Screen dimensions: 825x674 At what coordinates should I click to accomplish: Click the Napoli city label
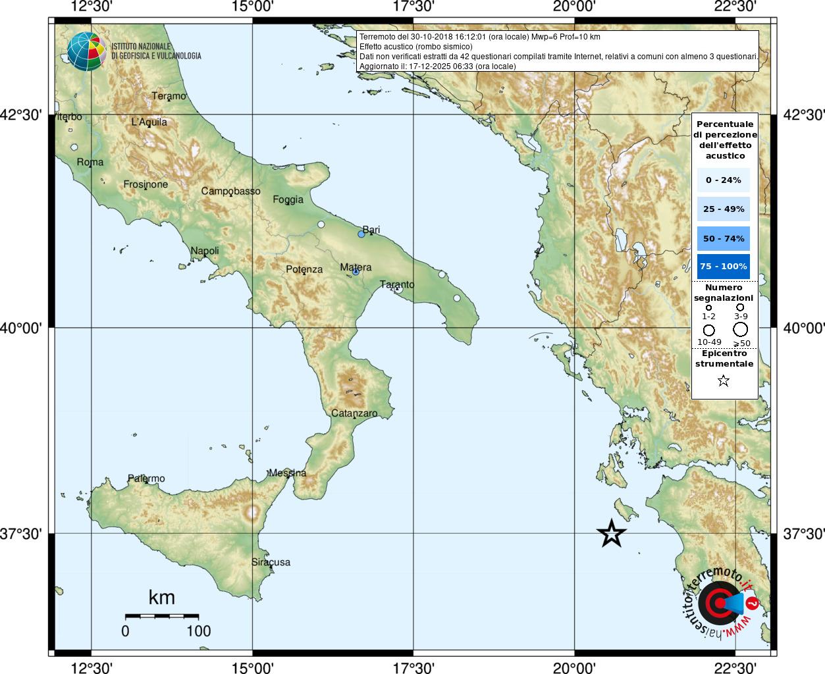click(x=205, y=251)
